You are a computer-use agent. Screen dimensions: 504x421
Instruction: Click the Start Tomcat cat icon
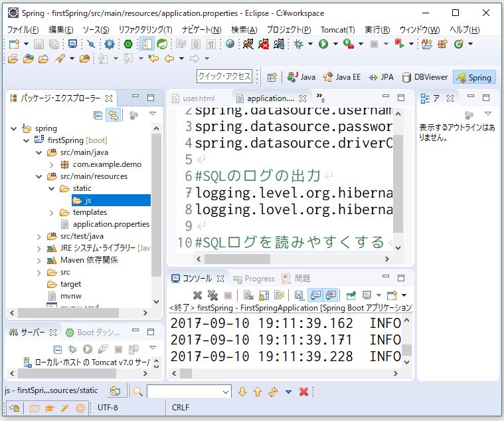[x=248, y=44]
